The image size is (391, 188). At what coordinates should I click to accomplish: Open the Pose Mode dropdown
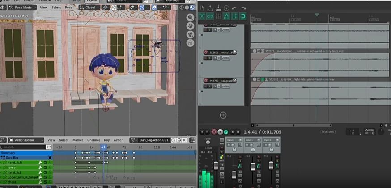pyautogui.click(x=22, y=8)
